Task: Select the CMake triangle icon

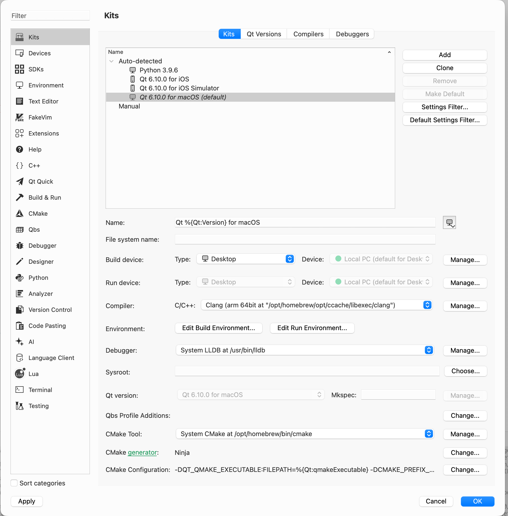Action: click(20, 213)
